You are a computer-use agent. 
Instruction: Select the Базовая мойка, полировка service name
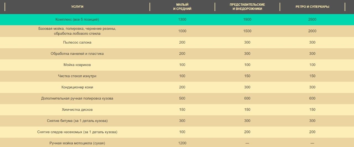pos(77,31)
